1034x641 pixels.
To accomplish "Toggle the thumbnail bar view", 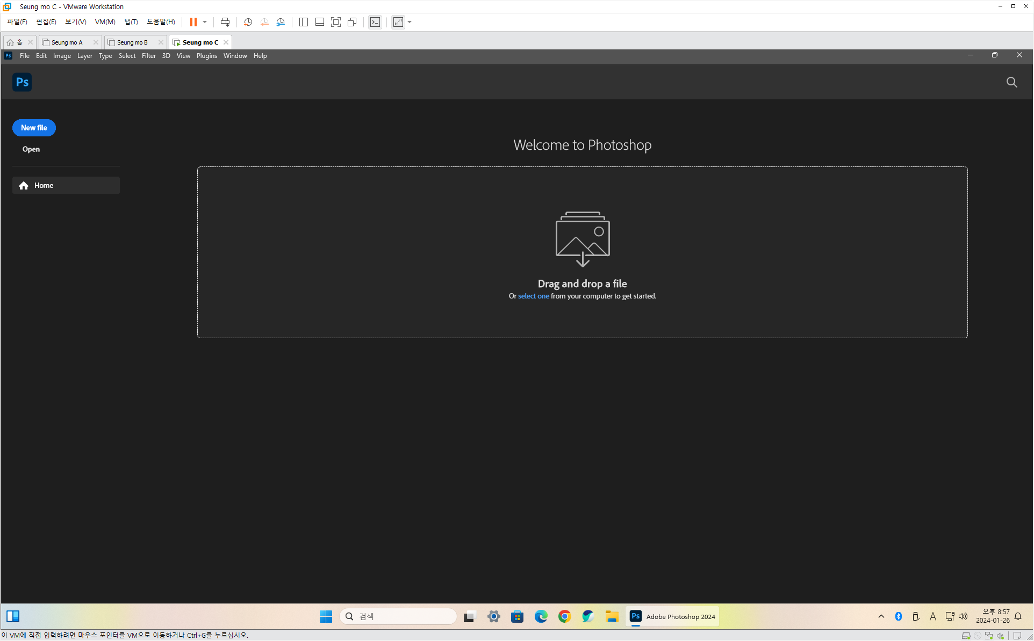I will coord(320,22).
